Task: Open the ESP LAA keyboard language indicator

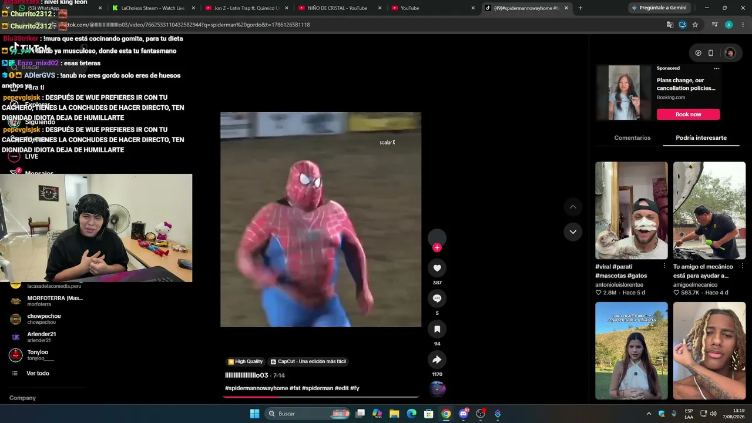Action: tap(689, 414)
